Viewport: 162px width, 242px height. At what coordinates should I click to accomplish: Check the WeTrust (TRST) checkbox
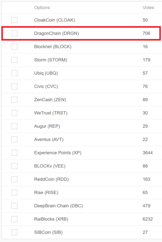(x=14, y=113)
